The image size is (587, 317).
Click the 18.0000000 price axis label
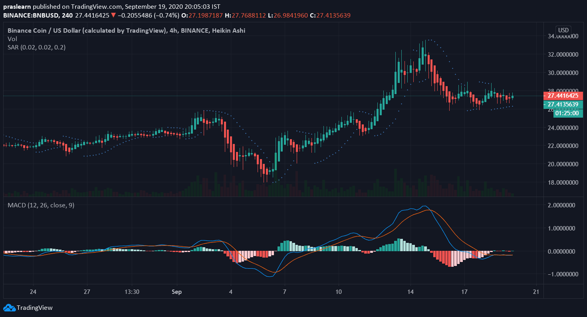563,183
